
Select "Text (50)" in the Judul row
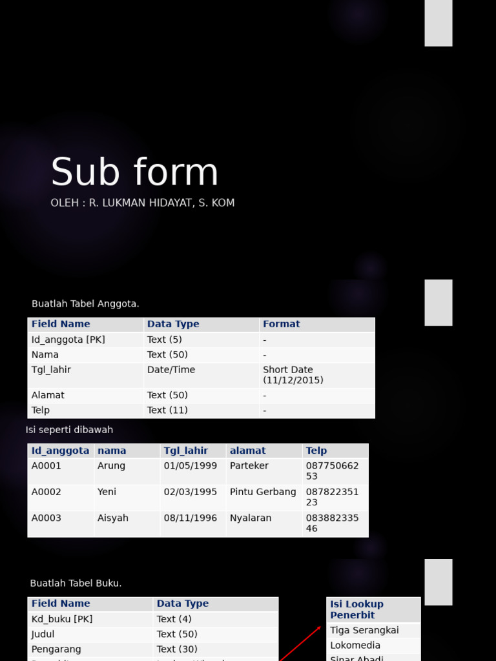[x=177, y=634]
